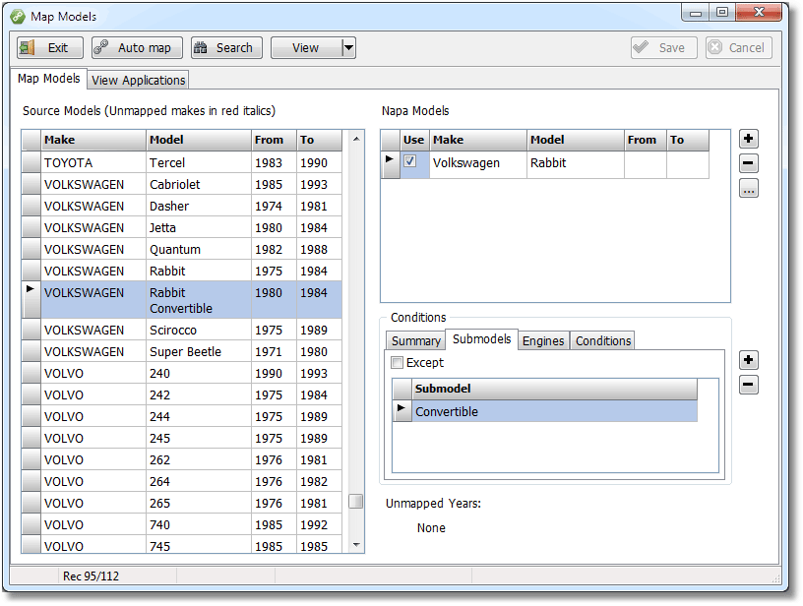
Task: Sort source models by Make column header
Action: coord(93,140)
